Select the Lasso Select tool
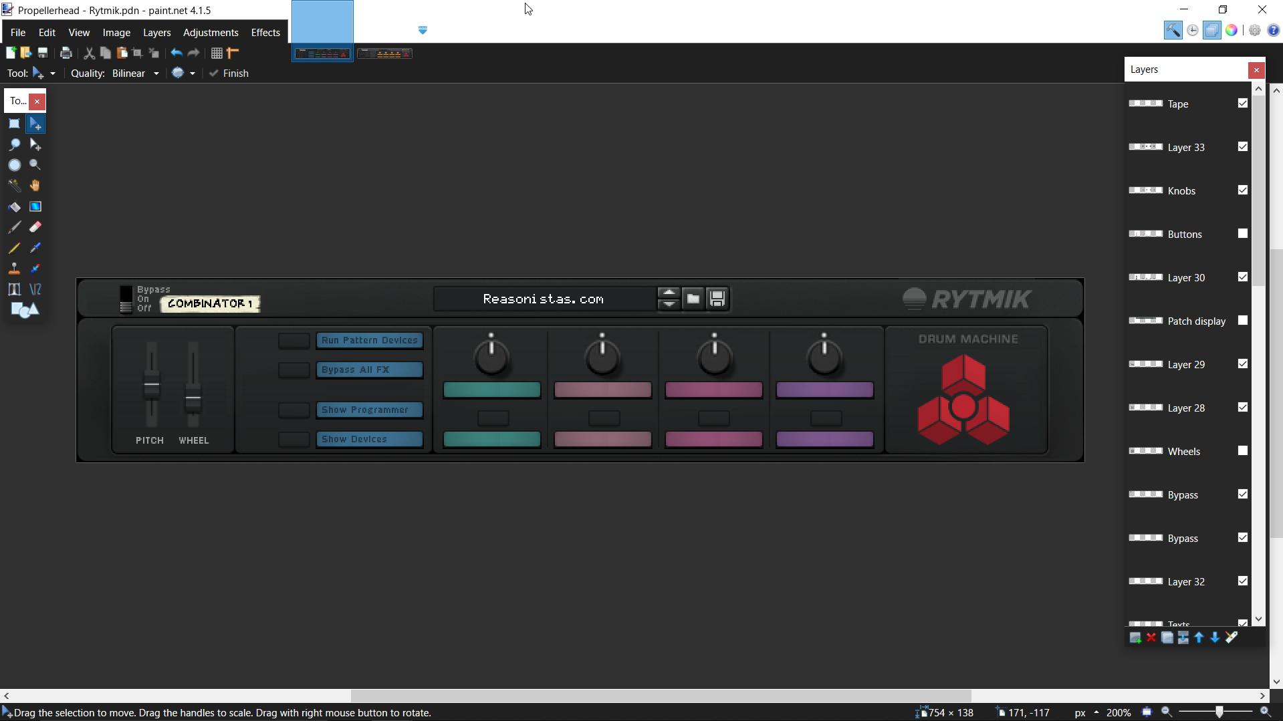Image resolution: width=1283 pixels, height=721 pixels. [14, 144]
